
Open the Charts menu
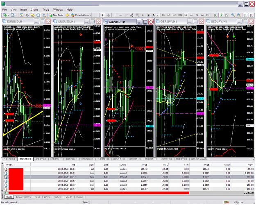(x=34, y=10)
